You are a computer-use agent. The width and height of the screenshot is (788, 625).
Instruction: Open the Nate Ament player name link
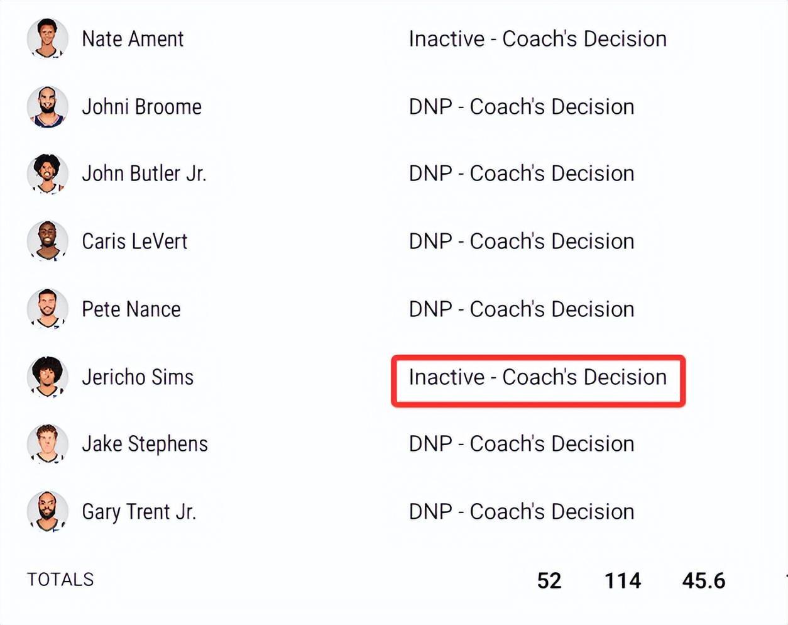133,39
